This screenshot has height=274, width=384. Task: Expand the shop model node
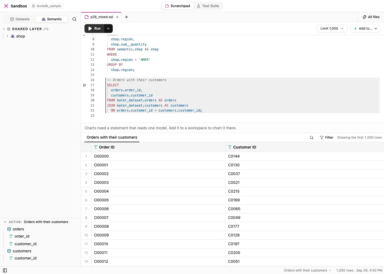(7, 36)
